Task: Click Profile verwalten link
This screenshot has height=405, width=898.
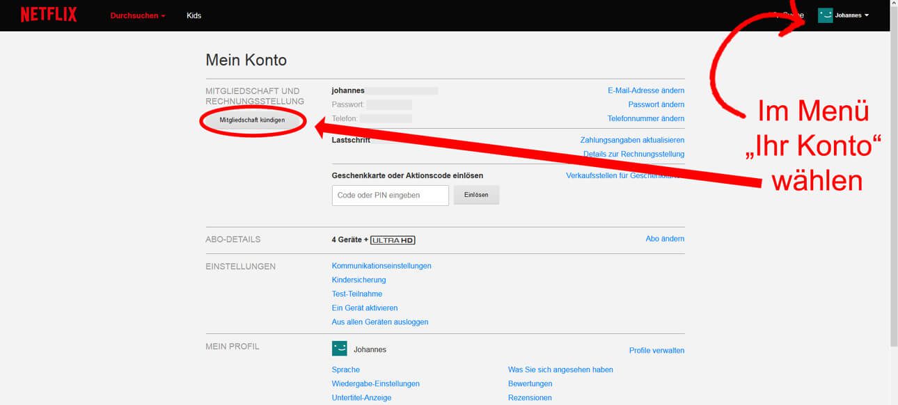Action: click(656, 351)
